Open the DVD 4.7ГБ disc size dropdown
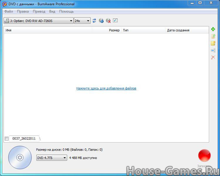 [52, 158]
